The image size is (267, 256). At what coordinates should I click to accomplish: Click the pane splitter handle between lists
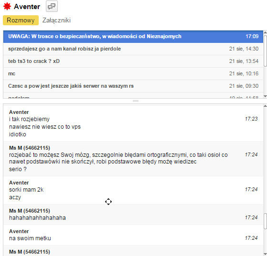[136, 101]
